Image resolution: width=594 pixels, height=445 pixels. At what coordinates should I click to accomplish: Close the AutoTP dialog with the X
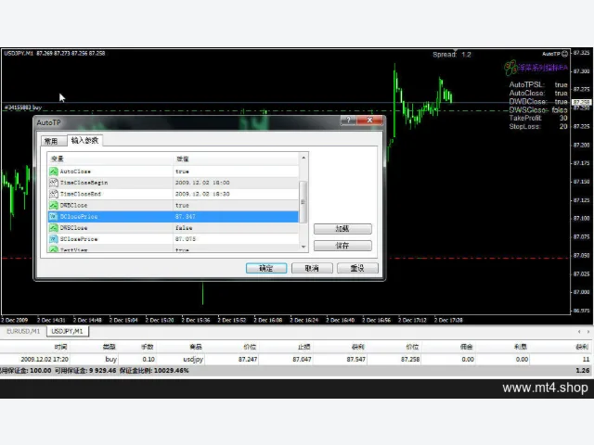coord(369,120)
